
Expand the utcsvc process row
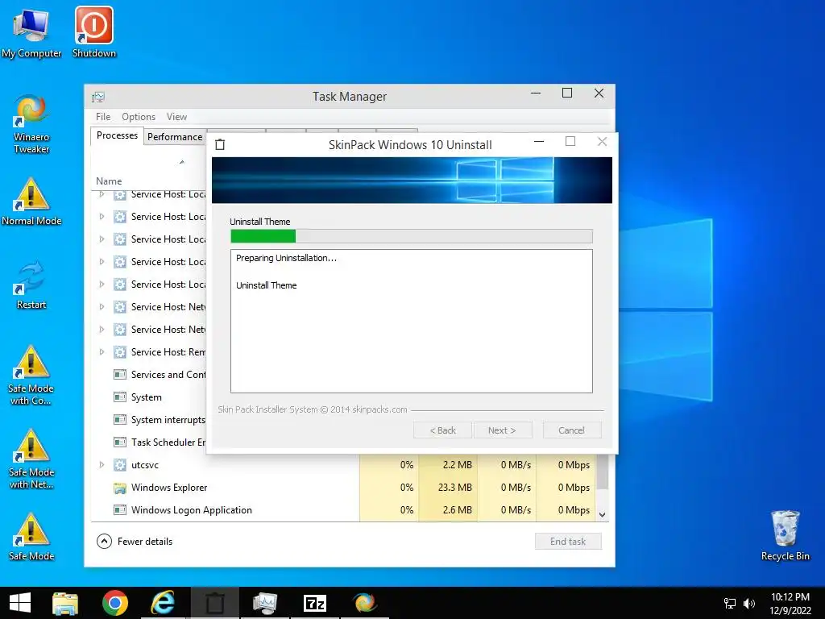point(102,465)
